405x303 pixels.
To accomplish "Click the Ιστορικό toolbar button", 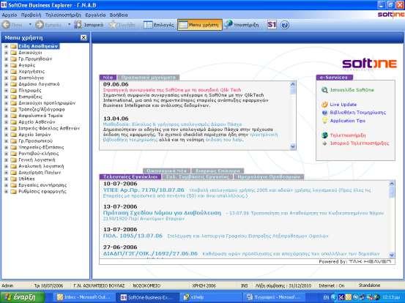I will click(89, 25).
